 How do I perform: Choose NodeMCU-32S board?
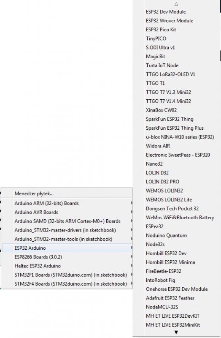click(x=176, y=307)
